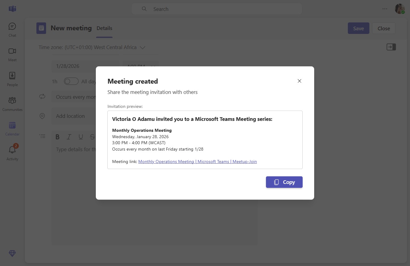Open the Occurs every month recurrence dropdown
Screen dimensions: 410x266
point(74,97)
